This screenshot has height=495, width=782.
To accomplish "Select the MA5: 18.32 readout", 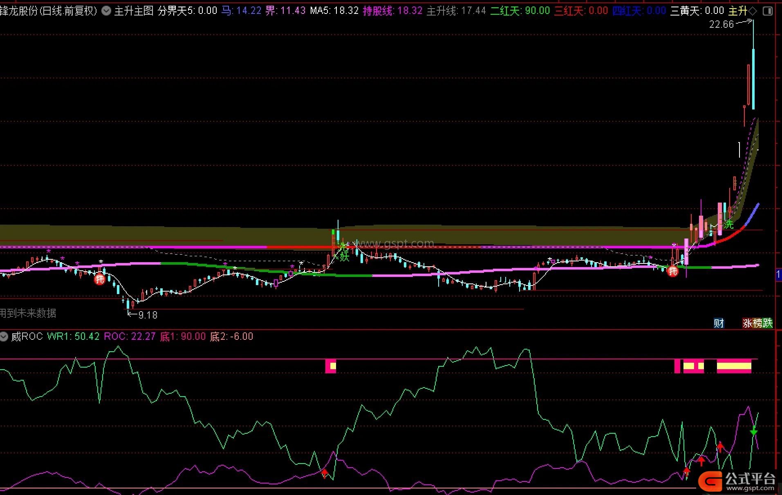I will pos(334,11).
